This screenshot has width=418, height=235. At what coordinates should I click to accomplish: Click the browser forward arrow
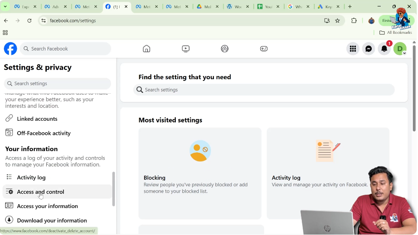point(18,21)
